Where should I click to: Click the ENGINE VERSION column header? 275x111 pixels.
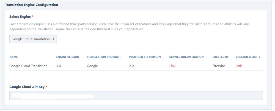point(68,57)
